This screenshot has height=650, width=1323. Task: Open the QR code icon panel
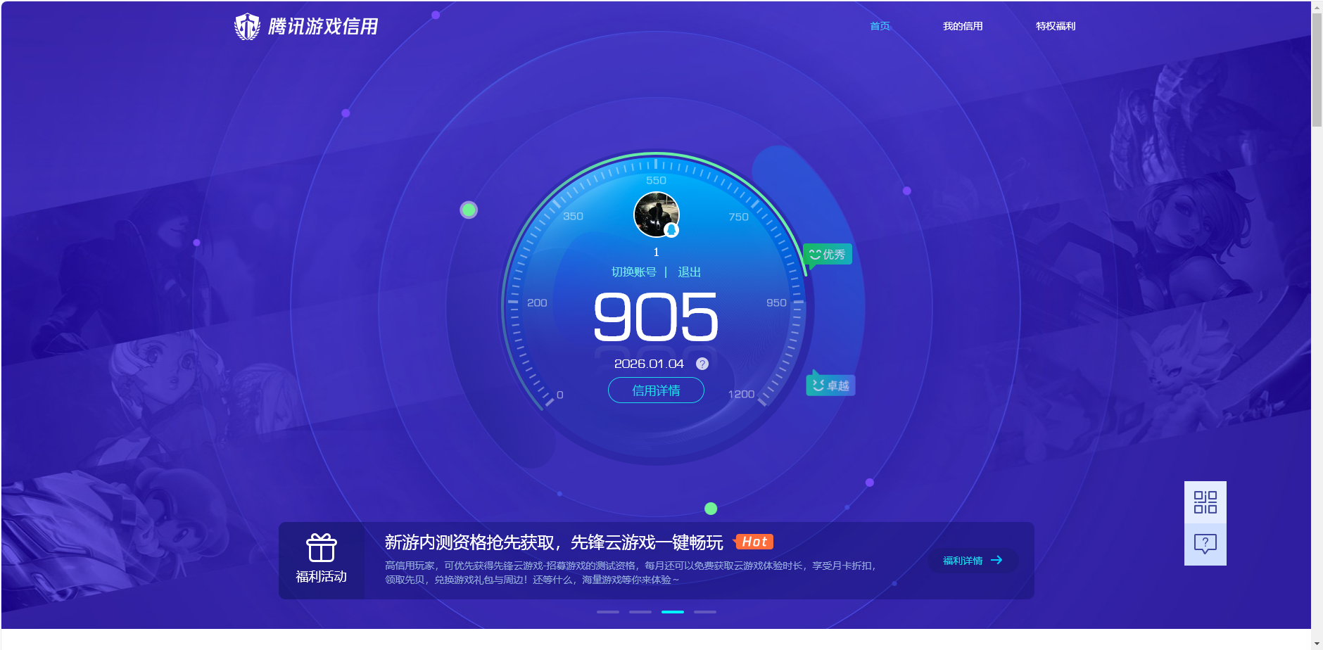(1205, 502)
